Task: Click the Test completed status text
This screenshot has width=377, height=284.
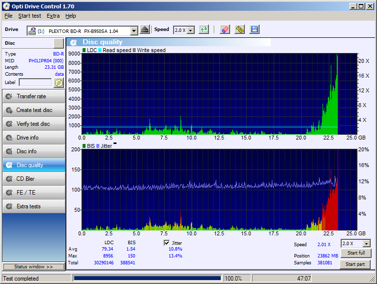Action: pos(21,279)
